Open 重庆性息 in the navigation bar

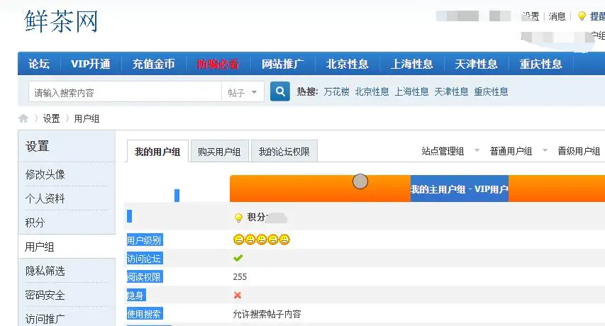pyautogui.click(x=540, y=64)
